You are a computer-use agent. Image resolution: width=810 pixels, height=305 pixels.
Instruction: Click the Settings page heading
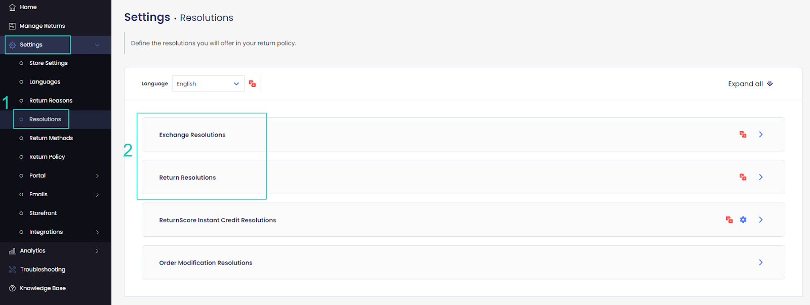(147, 17)
